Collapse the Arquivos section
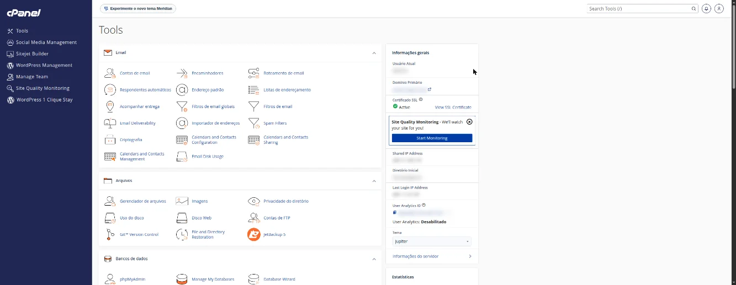736x285 pixels. (374, 181)
